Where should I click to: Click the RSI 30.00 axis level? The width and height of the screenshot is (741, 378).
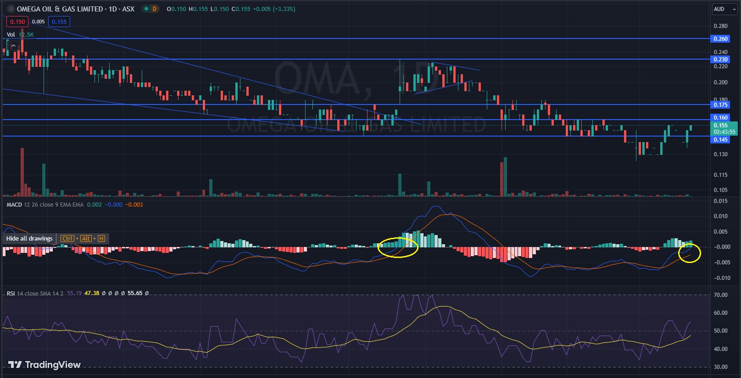point(720,367)
